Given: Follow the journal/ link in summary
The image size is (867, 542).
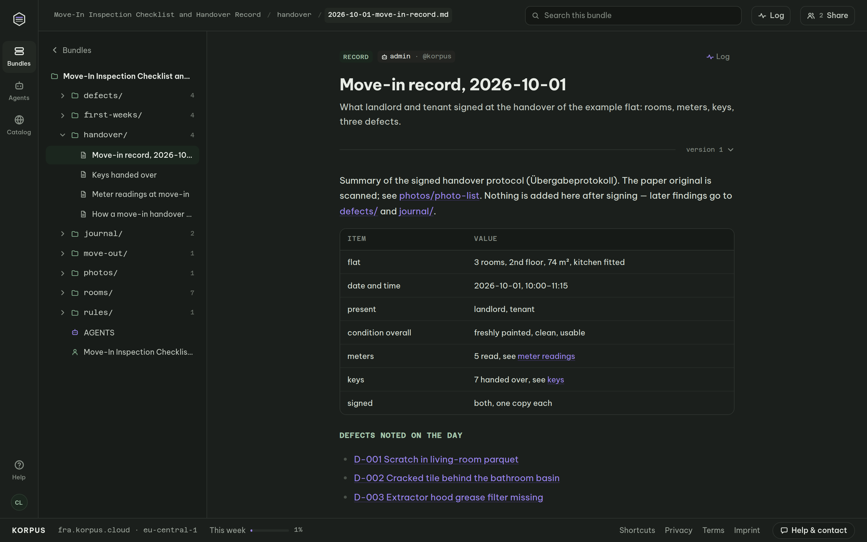Looking at the screenshot, I should (416, 211).
